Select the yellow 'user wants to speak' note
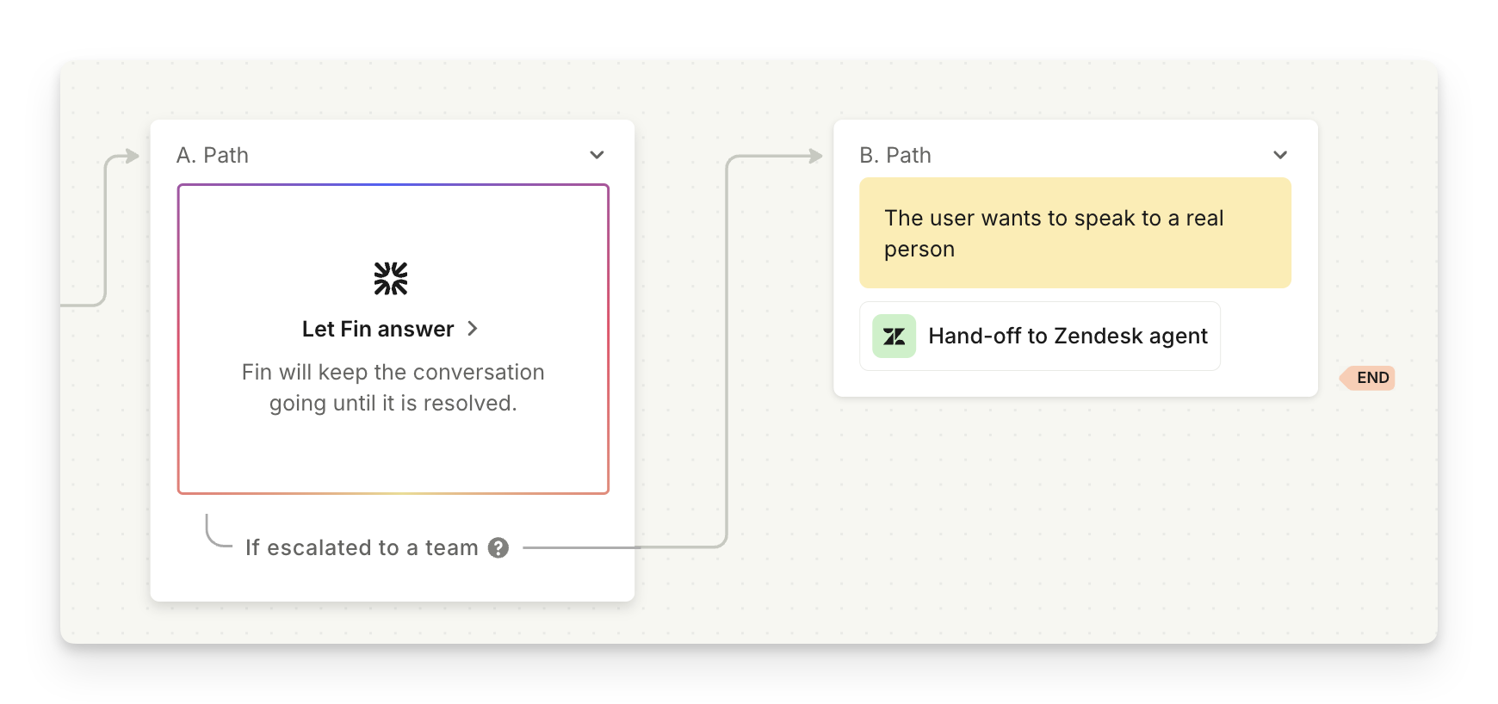Screen dimensions: 1498x704 (1074, 233)
